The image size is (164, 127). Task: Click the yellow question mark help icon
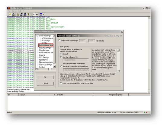28,14
